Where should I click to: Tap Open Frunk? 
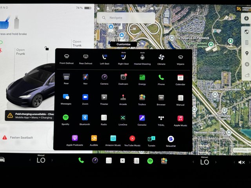pos(20,52)
